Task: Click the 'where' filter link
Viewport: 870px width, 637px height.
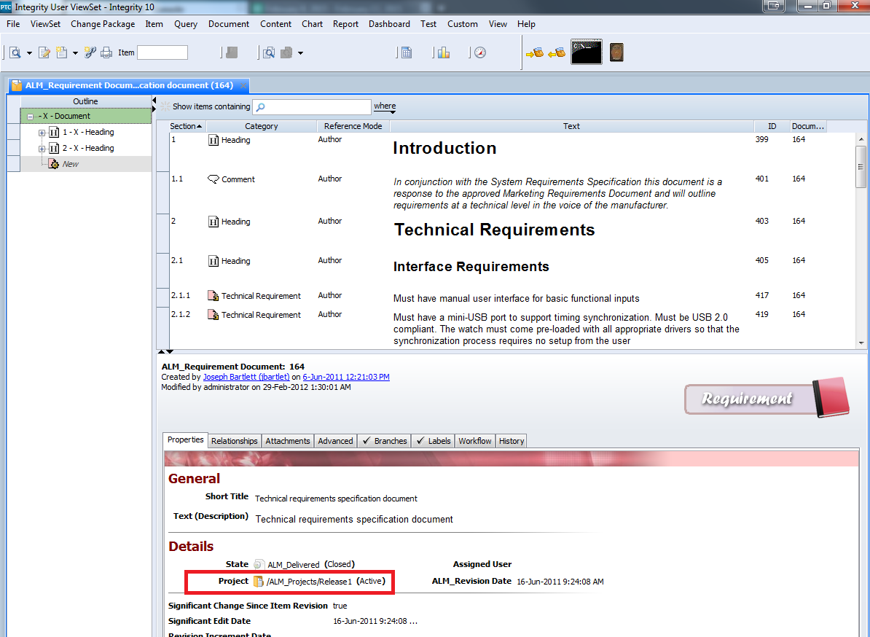Action: click(385, 106)
